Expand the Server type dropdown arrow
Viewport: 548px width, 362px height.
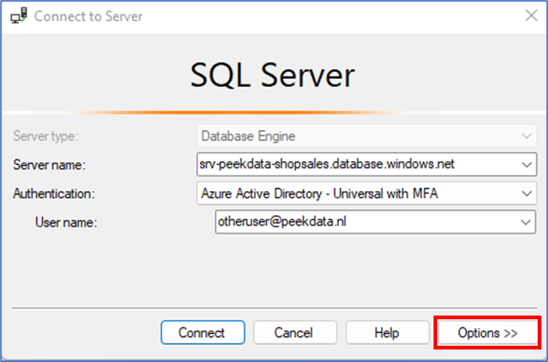527,136
